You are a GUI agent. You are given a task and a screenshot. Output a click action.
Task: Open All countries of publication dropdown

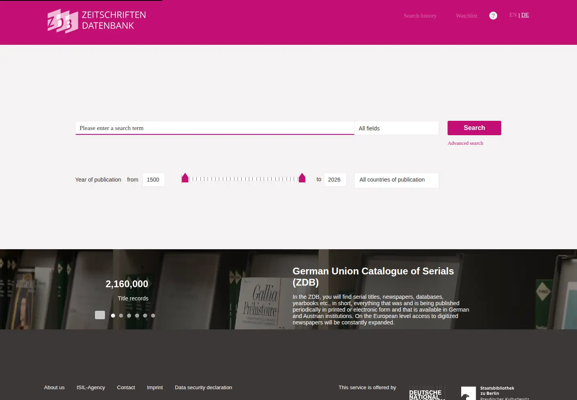click(x=397, y=180)
